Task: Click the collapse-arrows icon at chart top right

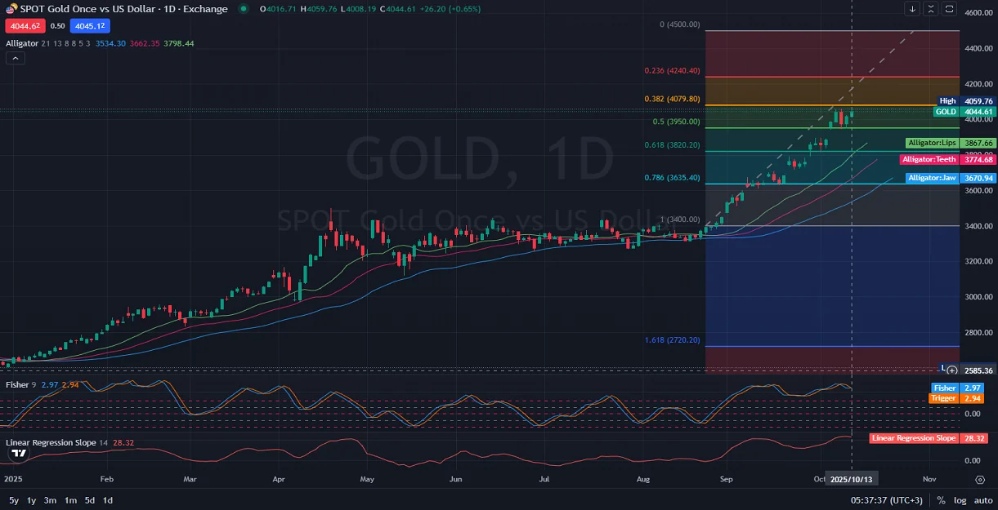Action: (x=931, y=9)
